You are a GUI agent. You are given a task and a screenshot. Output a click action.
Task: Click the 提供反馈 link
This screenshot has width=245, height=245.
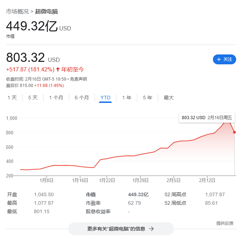point(225,223)
